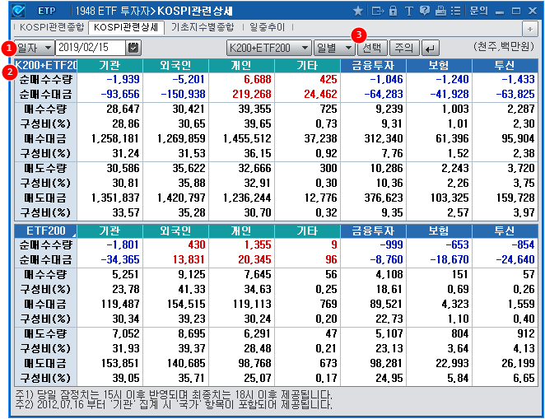Click the date input field 2019/02/15
The width and height of the screenshot is (545, 419).
coord(90,48)
